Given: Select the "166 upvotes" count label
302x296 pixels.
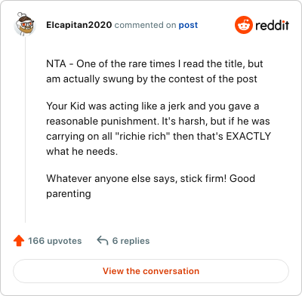Looking at the screenshot, I should pyautogui.click(x=55, y=241).
